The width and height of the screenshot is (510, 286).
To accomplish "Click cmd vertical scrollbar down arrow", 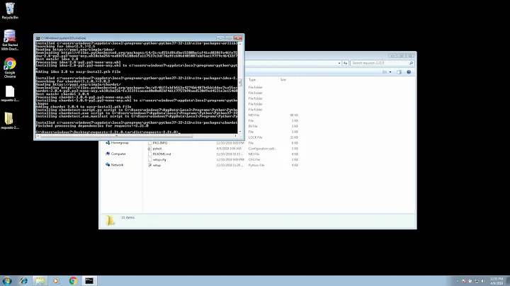I will pyautogui.click(x=240, y=132).
